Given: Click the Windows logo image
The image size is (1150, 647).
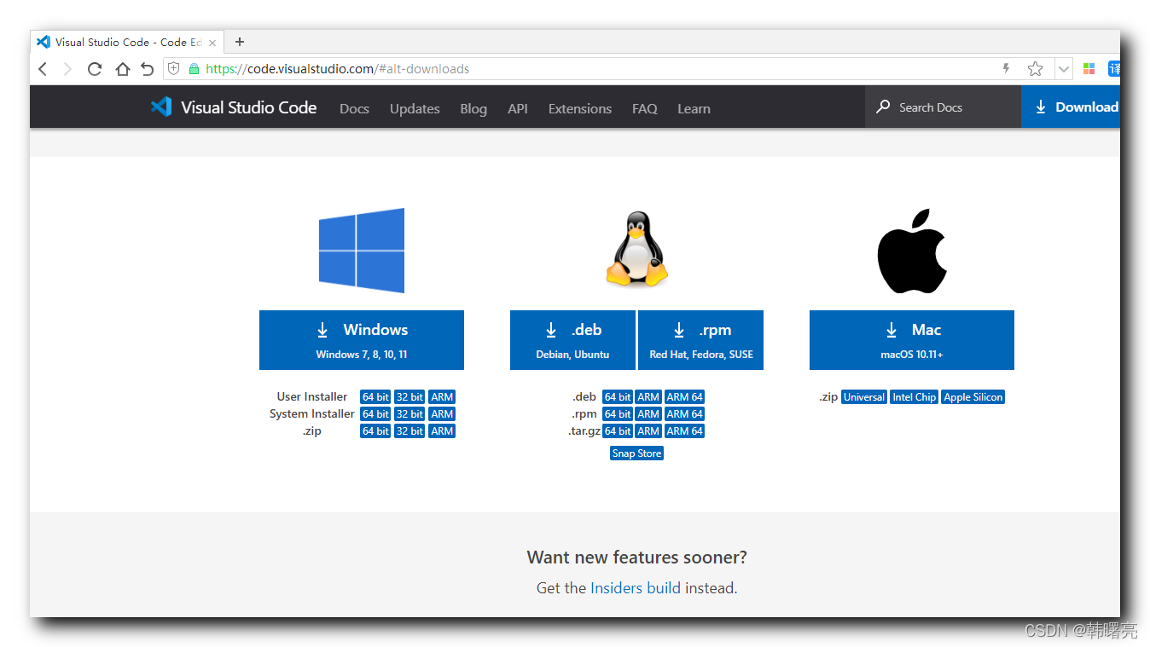Looking at the screenshot, I should pyautogui.click(x=362, y=251).
